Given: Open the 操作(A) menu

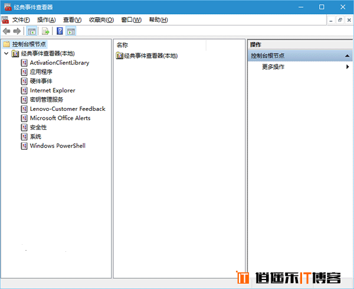Looking at the screenshot, I should [46, 20].
